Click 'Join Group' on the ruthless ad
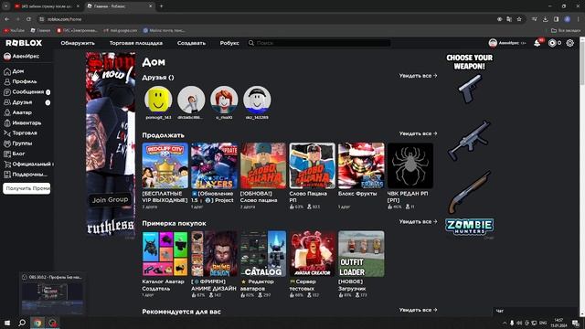 coord(110,199)
